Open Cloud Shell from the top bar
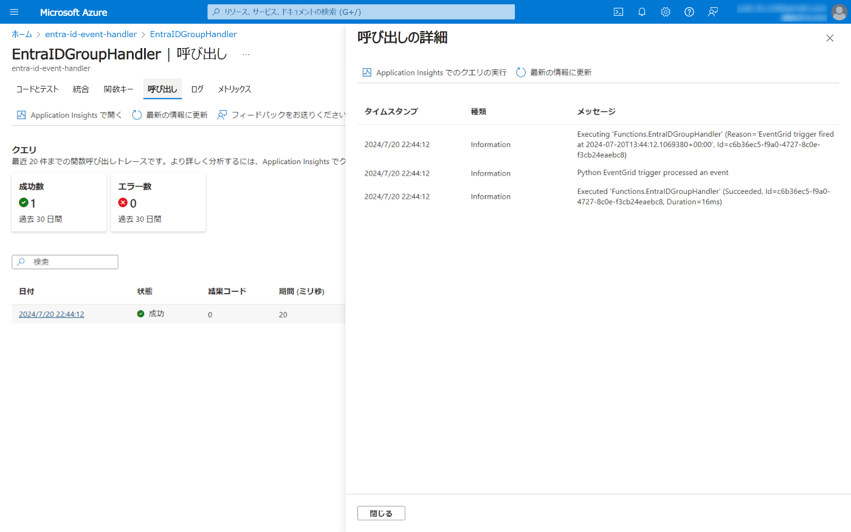The image size is (851, 532). click(618, 12)
